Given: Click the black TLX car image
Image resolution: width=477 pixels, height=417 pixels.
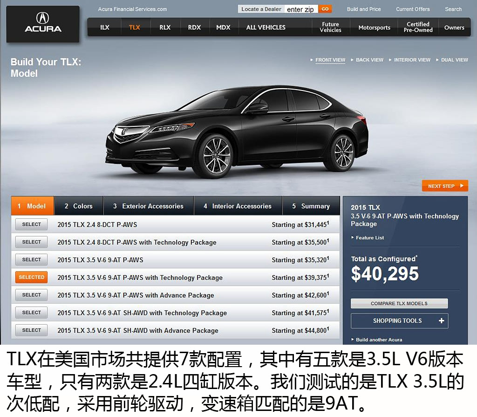Looking at the screenshot, I should coord(237,132).
